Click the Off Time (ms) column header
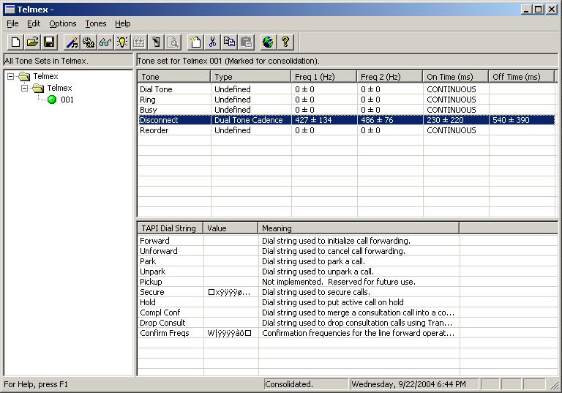Viewport: 562px width, 393px height. point(522,77)
